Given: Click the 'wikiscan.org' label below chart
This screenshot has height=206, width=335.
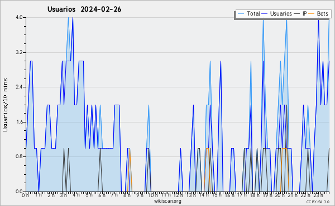Looking at the screenshot, I should pyautogui.click(x=167, y=201).
